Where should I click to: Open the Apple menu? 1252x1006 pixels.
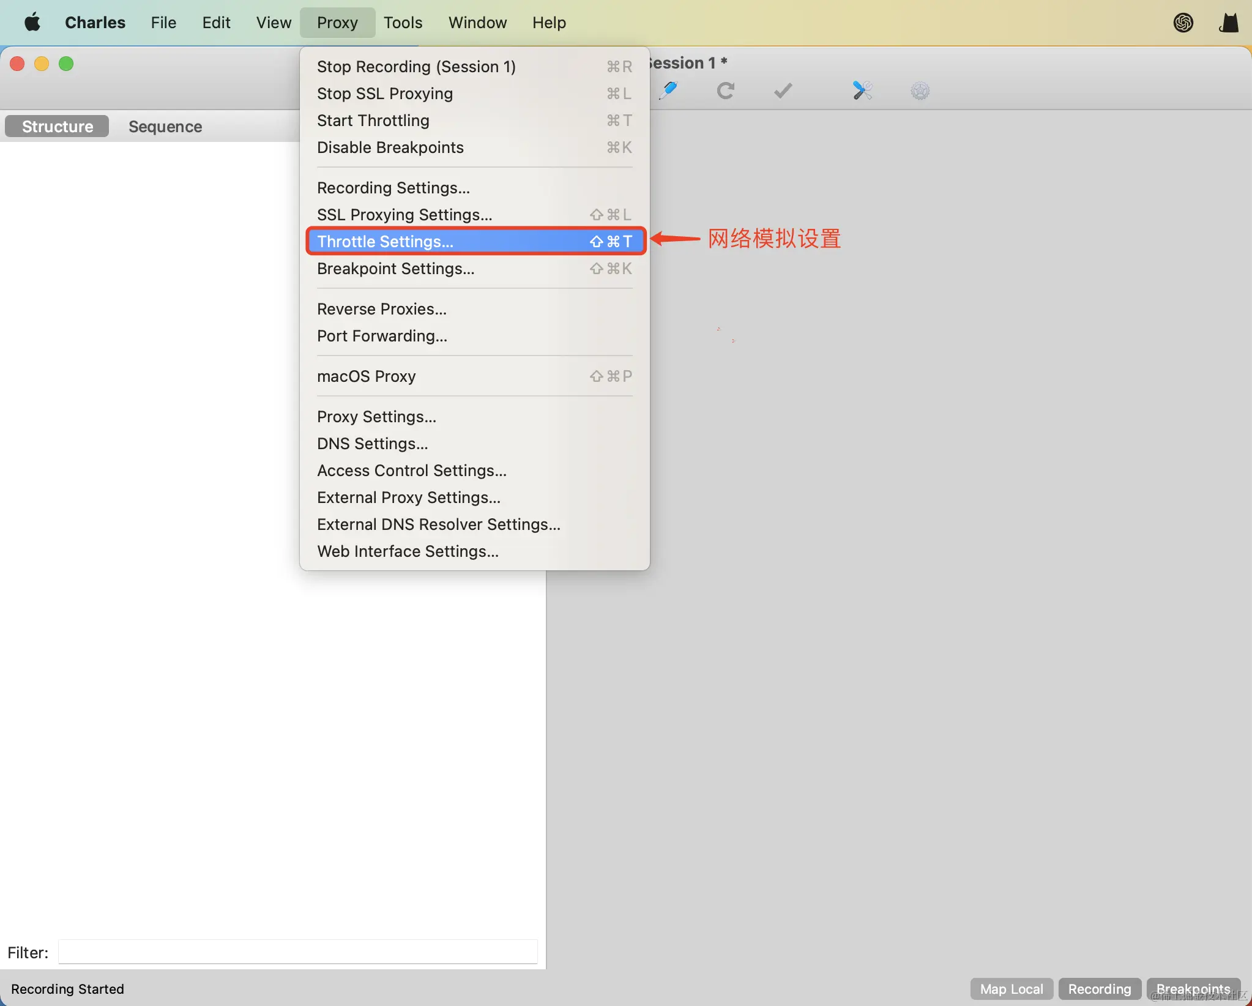coord(32,23)
